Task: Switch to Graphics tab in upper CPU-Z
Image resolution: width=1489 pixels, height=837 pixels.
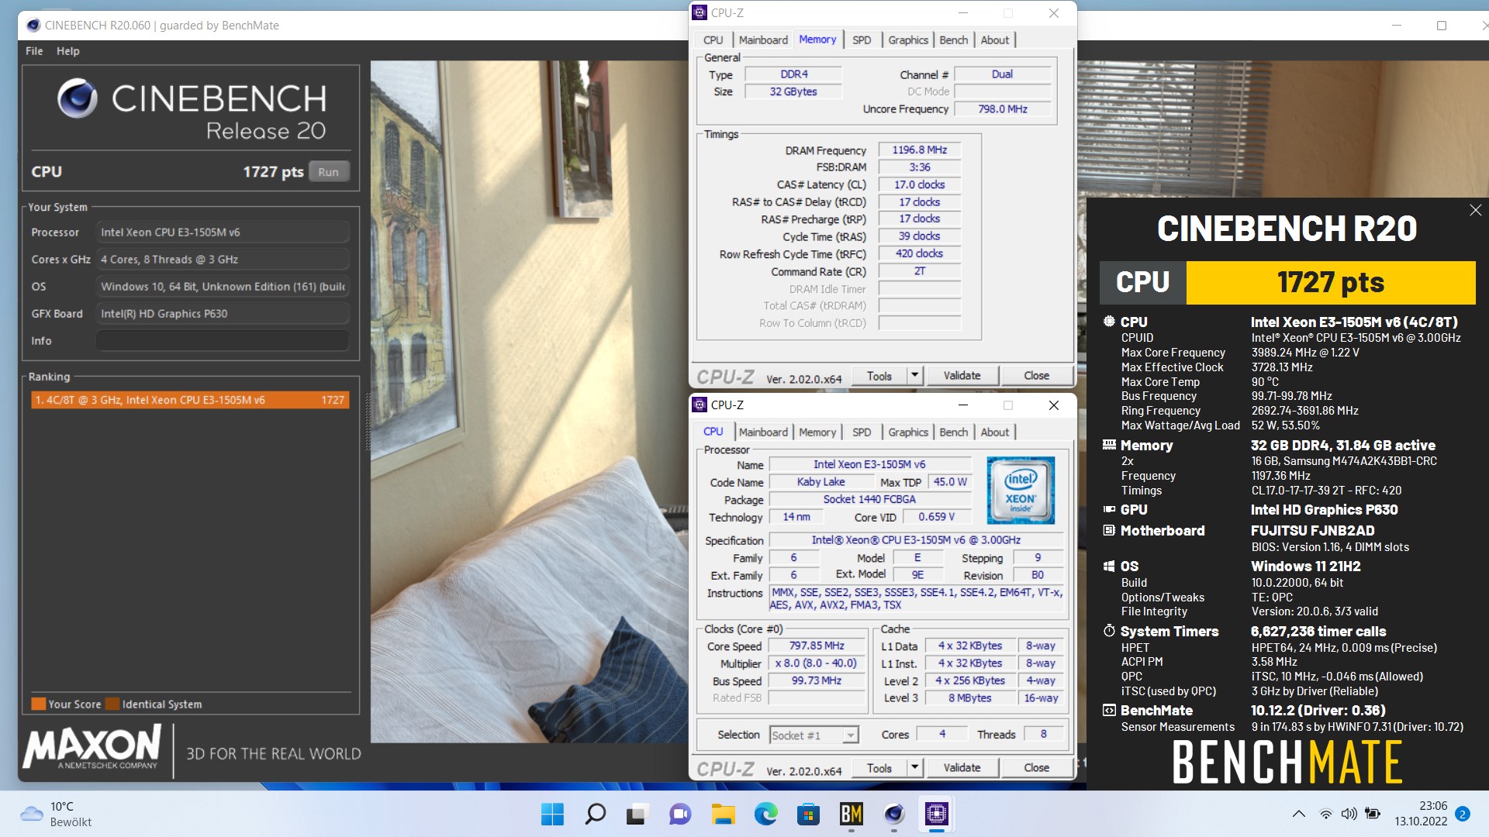Action: pyautogui.click(x=908, y=40)
